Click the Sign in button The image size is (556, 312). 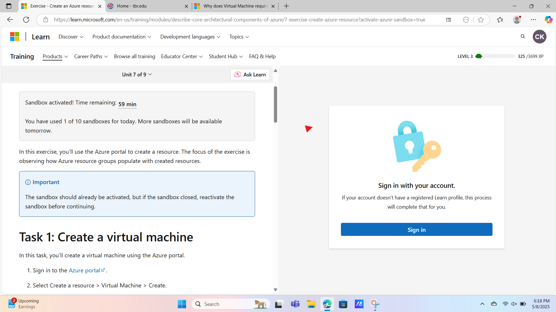point(417,230)
